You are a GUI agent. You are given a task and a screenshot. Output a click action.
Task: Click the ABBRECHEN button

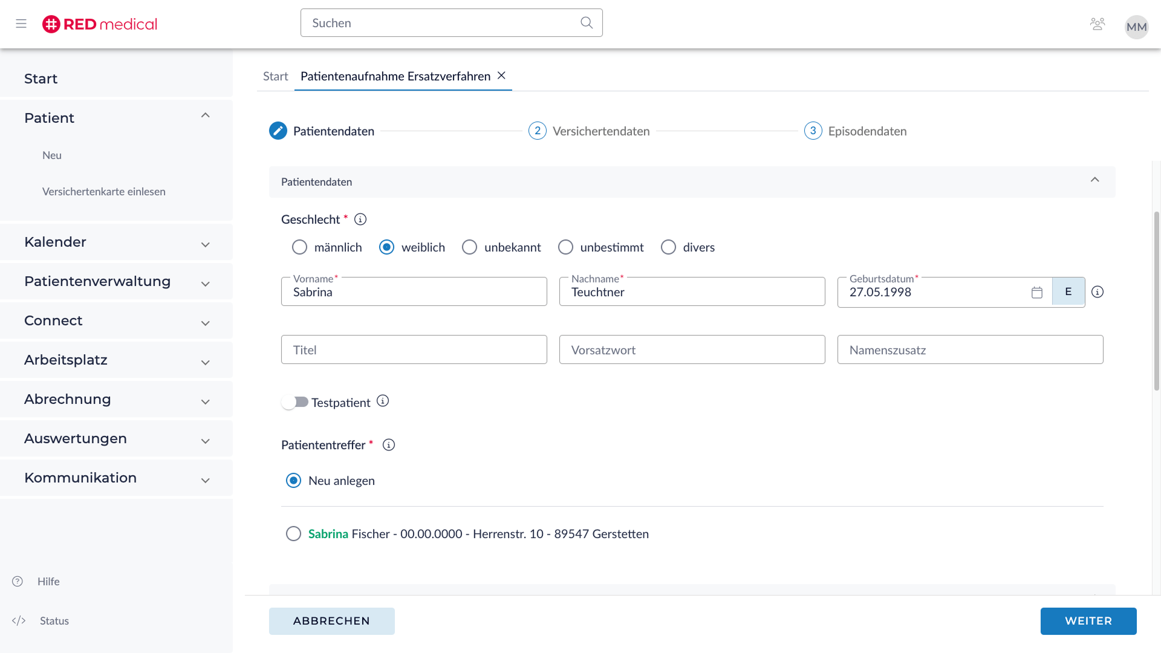(x=331, y=621)
